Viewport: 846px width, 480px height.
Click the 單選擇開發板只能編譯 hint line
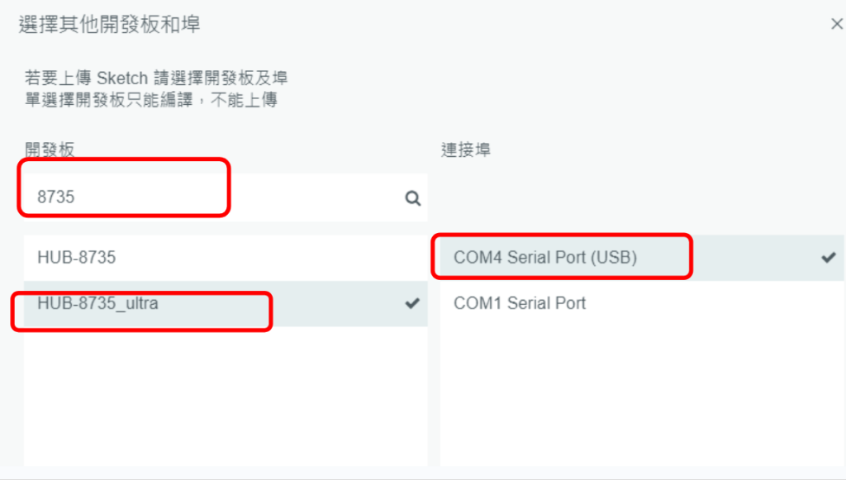pyautogui.click(x=151, y=100)
